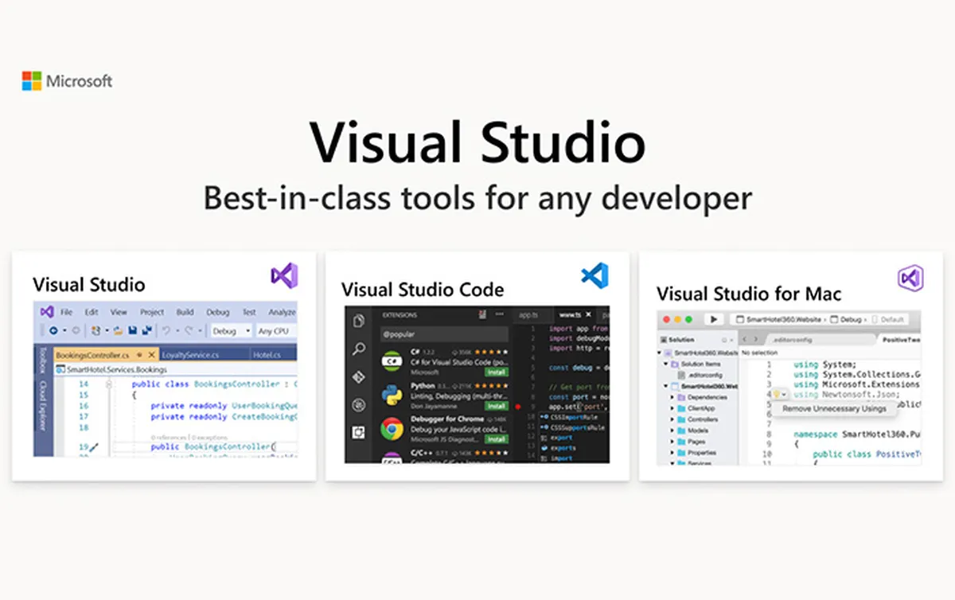Click the blue Visual Studio Code logo
Screen dimensions: 955x600
point(594,275)
